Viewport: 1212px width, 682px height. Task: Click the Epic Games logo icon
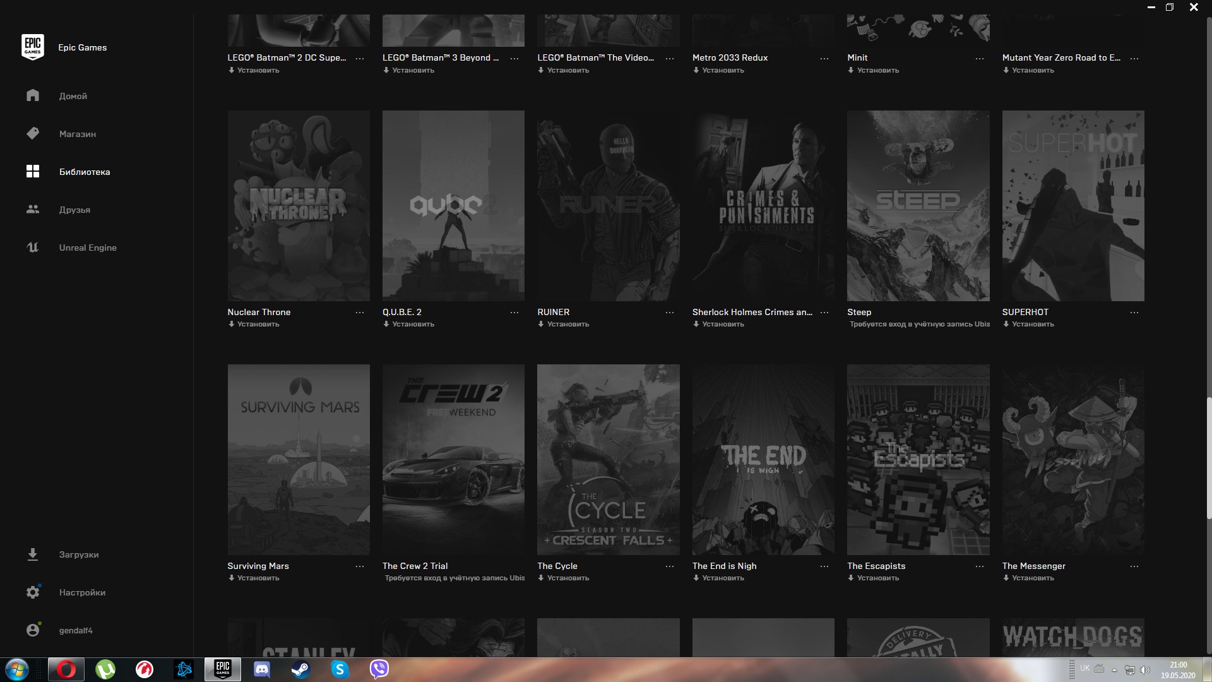[33, 47]
